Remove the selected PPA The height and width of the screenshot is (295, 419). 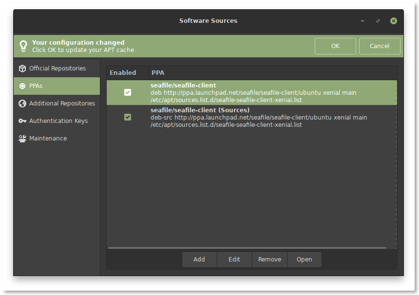coord(269,260)
